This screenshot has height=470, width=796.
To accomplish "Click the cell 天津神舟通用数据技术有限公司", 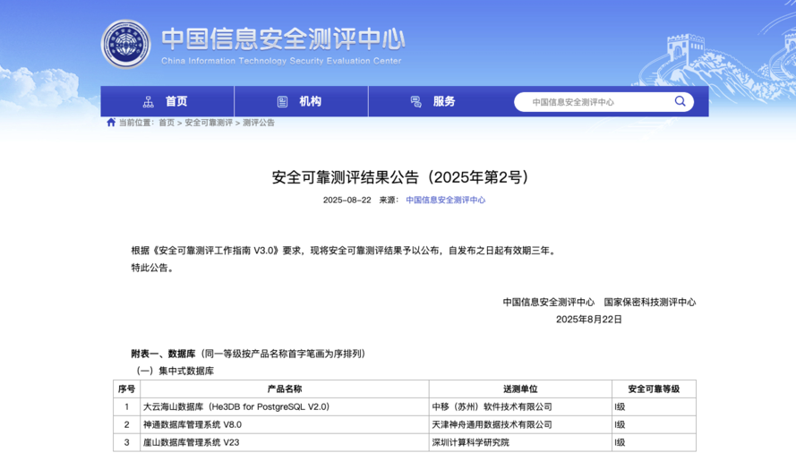I will 520,424.
